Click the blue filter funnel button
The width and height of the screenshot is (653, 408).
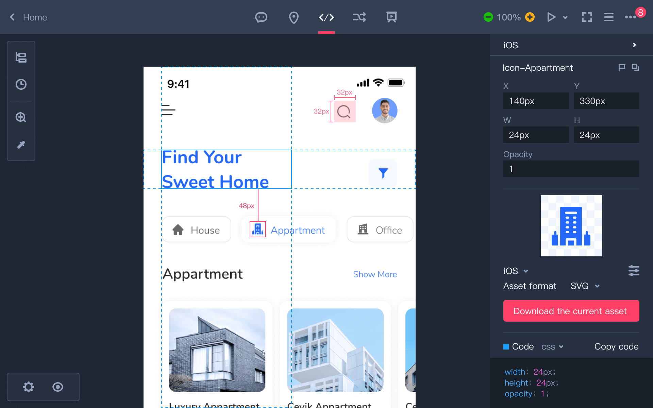coord(383,173)
